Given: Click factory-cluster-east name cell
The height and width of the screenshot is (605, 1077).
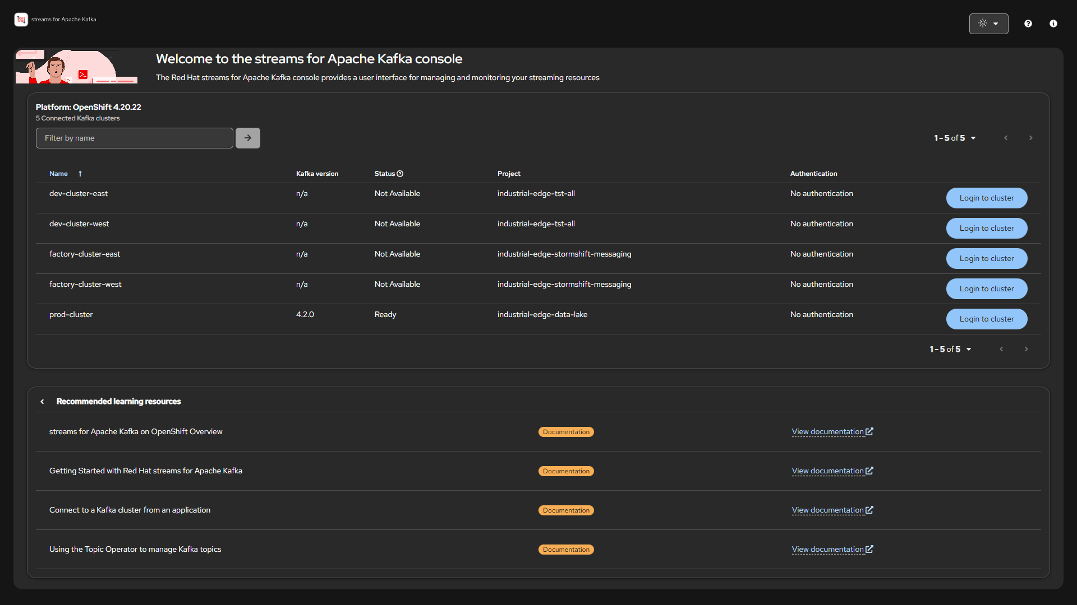Looking at the screenshot, I should click(85, 254).
